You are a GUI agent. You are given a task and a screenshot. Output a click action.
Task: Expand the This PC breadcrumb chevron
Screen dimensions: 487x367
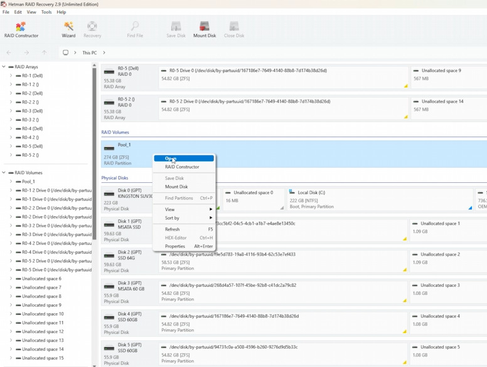(104, 53)
